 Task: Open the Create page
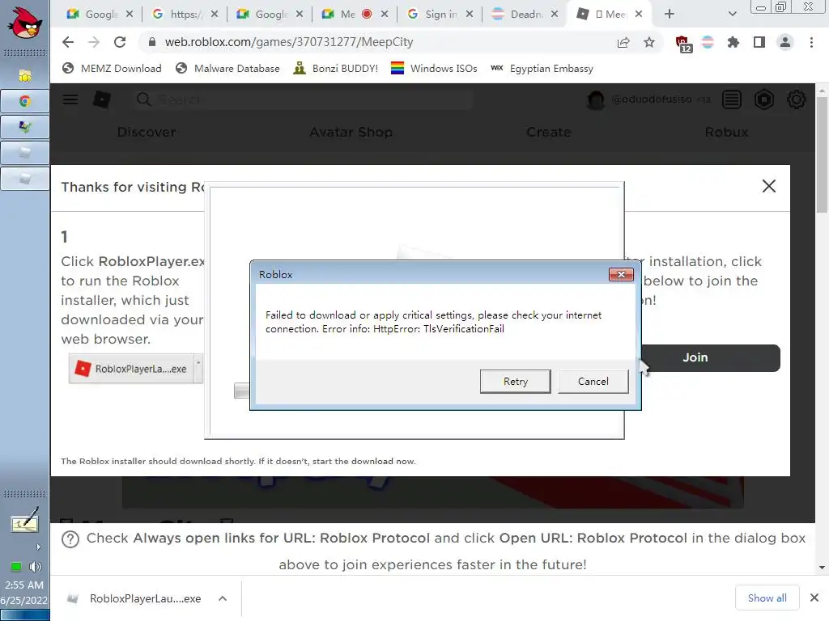coord(549,132)
